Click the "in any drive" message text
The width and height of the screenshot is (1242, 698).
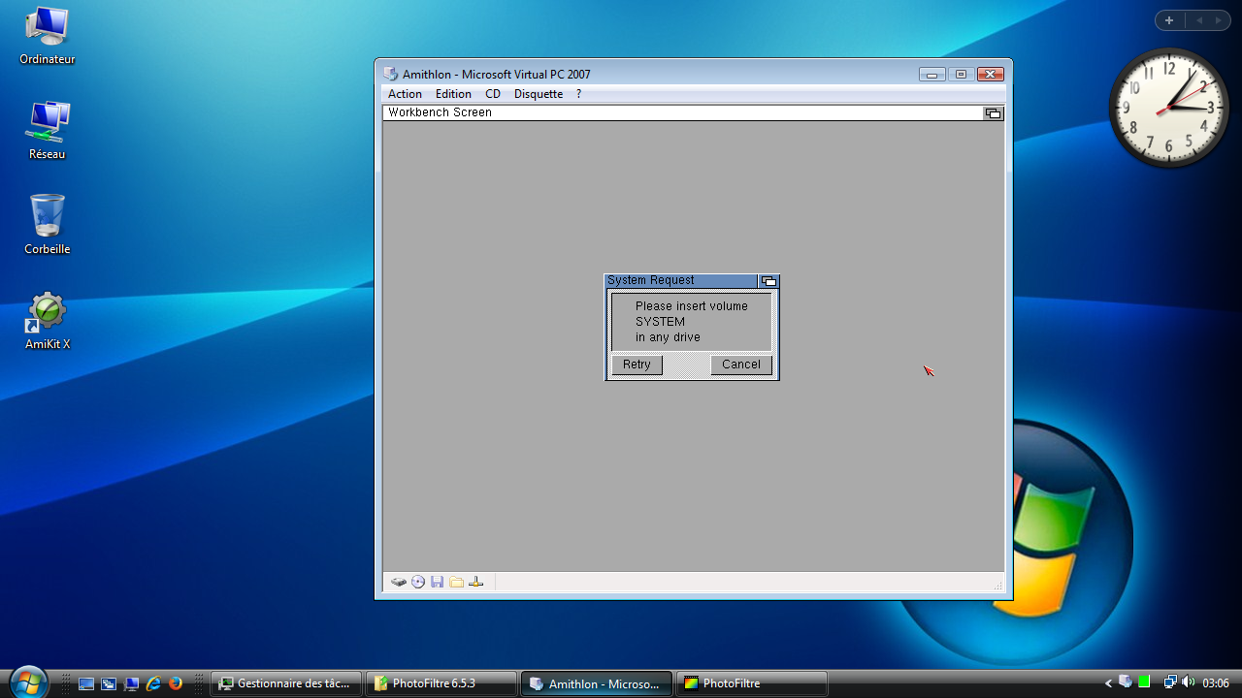669,337
